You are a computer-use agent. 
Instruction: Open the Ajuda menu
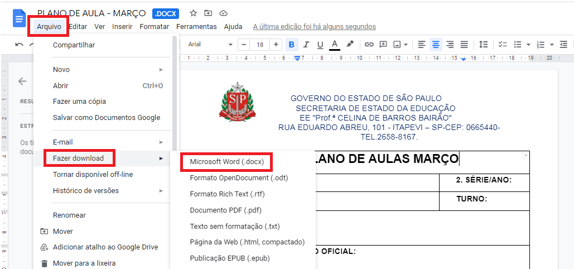[x=233, y=26]
